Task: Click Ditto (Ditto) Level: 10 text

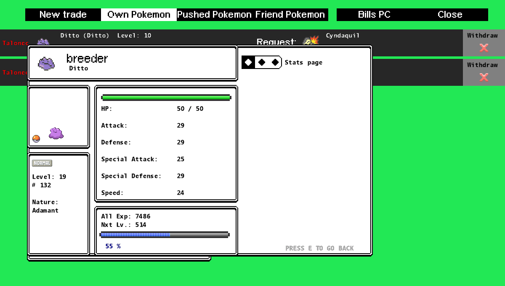Action: [x=106, y=36]
